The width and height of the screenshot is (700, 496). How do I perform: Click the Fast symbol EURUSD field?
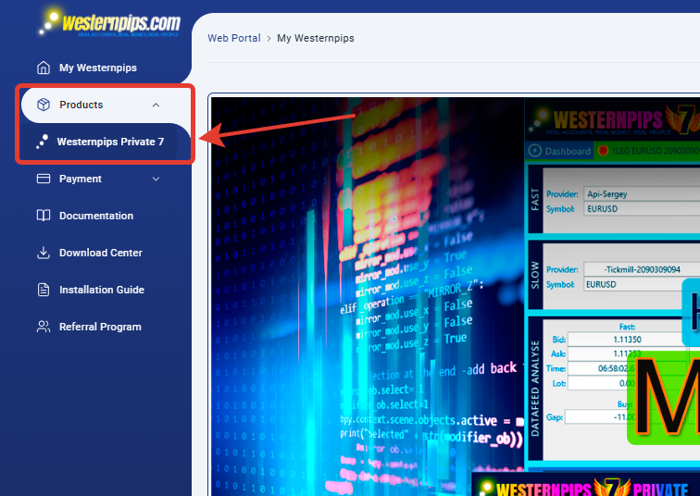click(x=642, y=209)
